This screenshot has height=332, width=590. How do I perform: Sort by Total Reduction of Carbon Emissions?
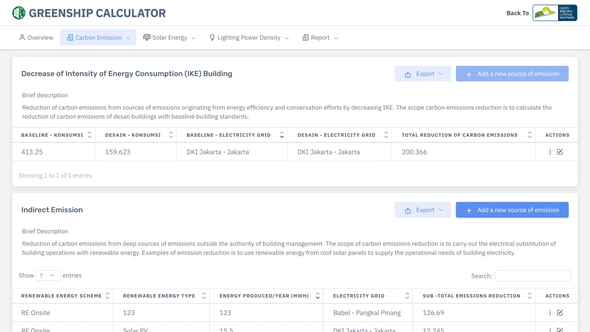(x=464, y=135)
